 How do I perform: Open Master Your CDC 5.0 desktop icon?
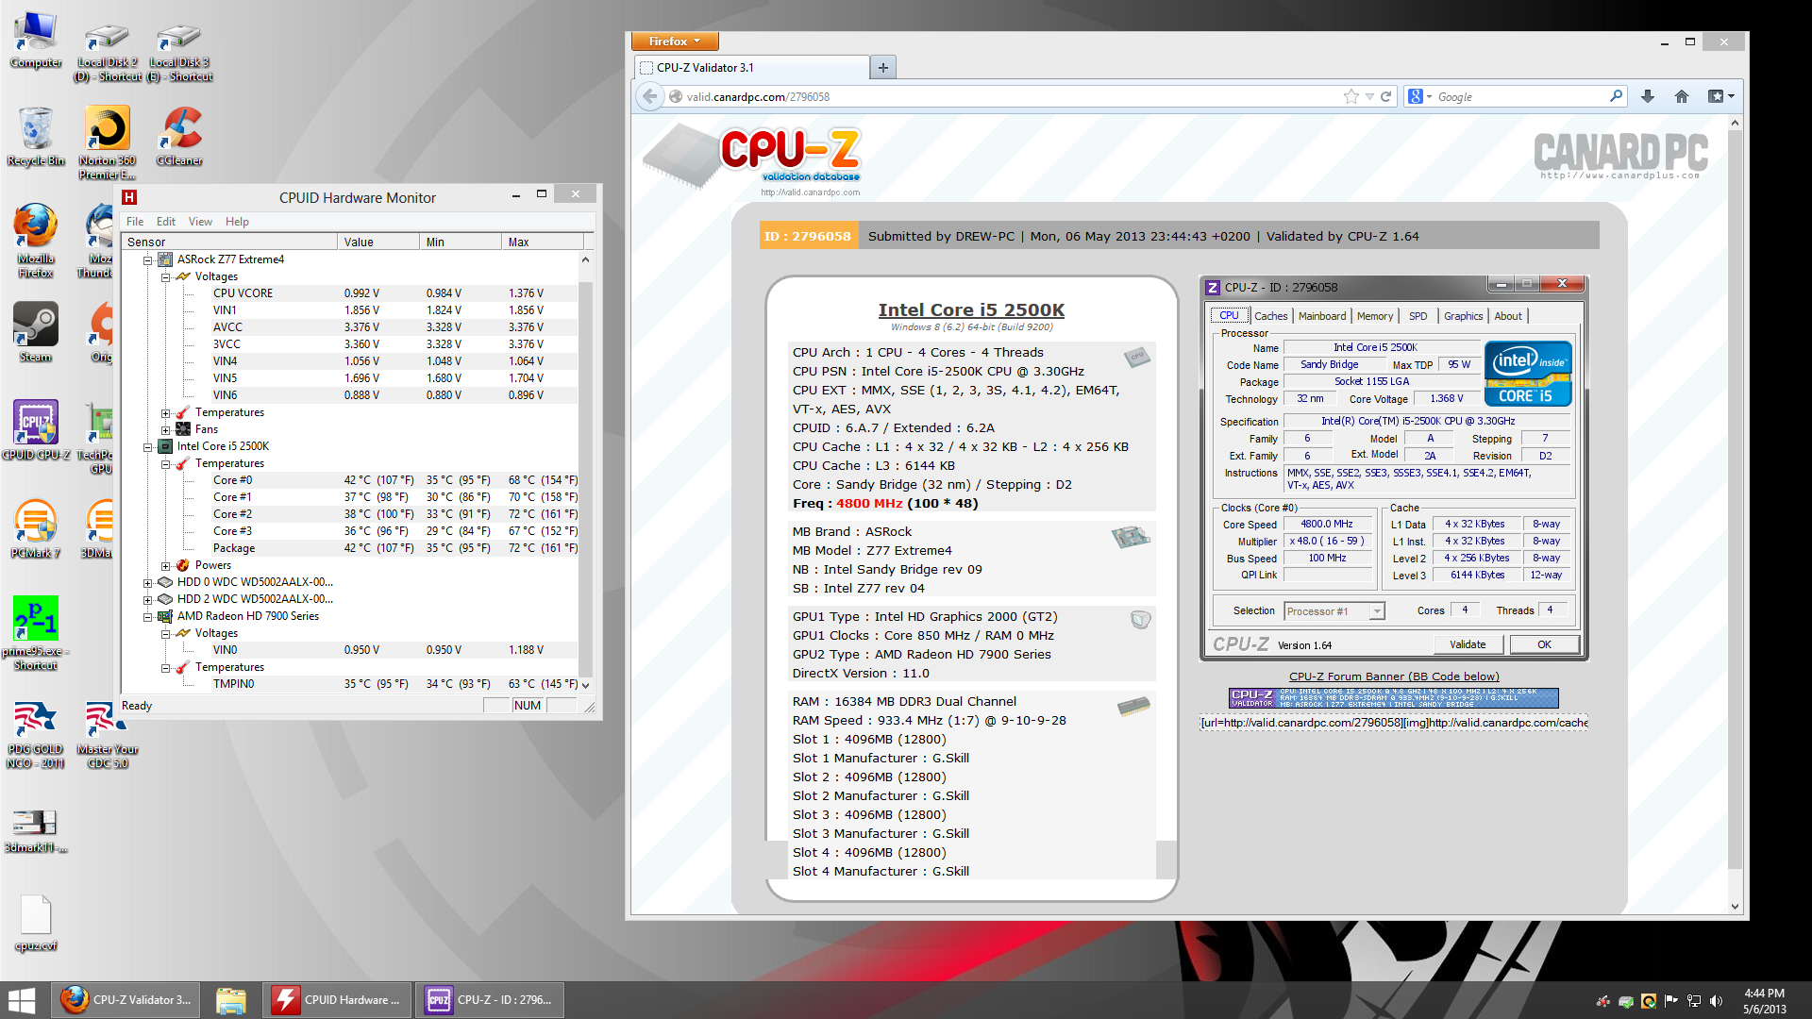107,734
